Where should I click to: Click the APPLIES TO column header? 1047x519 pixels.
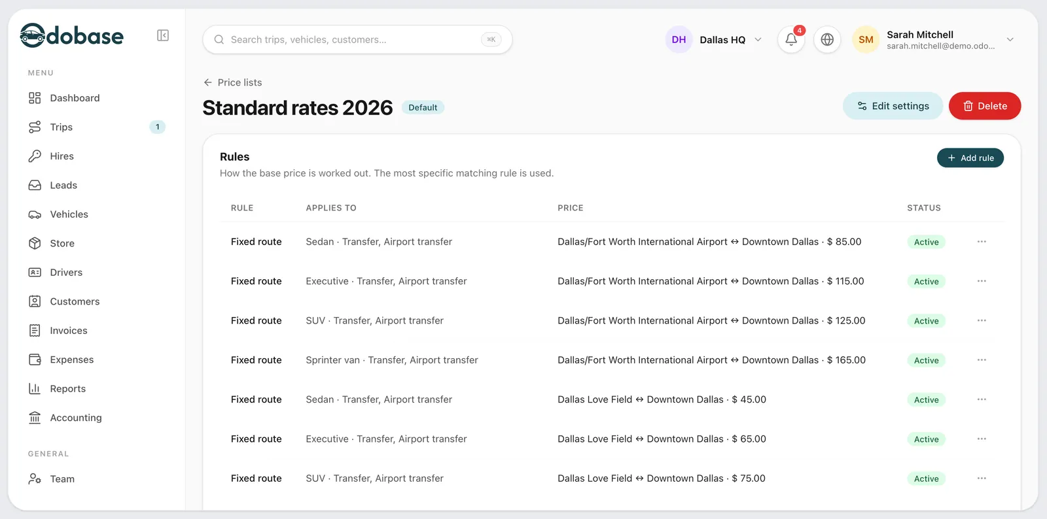click(x=331, y=208)
